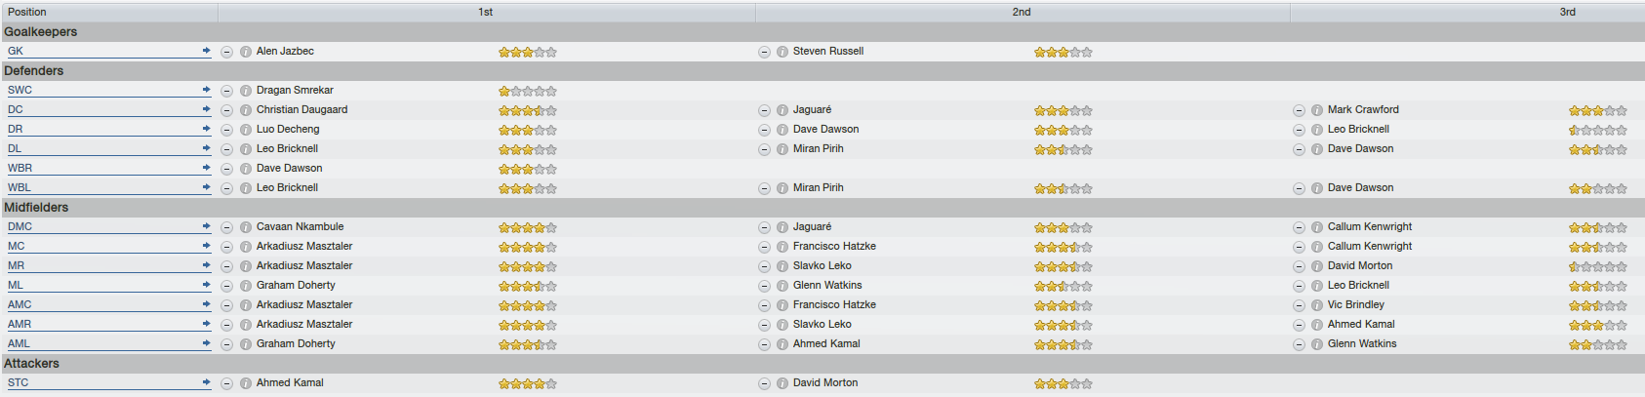This screenshot has height=397, width=1645.
Task: Click Luo Decheng's star rating
Action: tap(527, 130)
